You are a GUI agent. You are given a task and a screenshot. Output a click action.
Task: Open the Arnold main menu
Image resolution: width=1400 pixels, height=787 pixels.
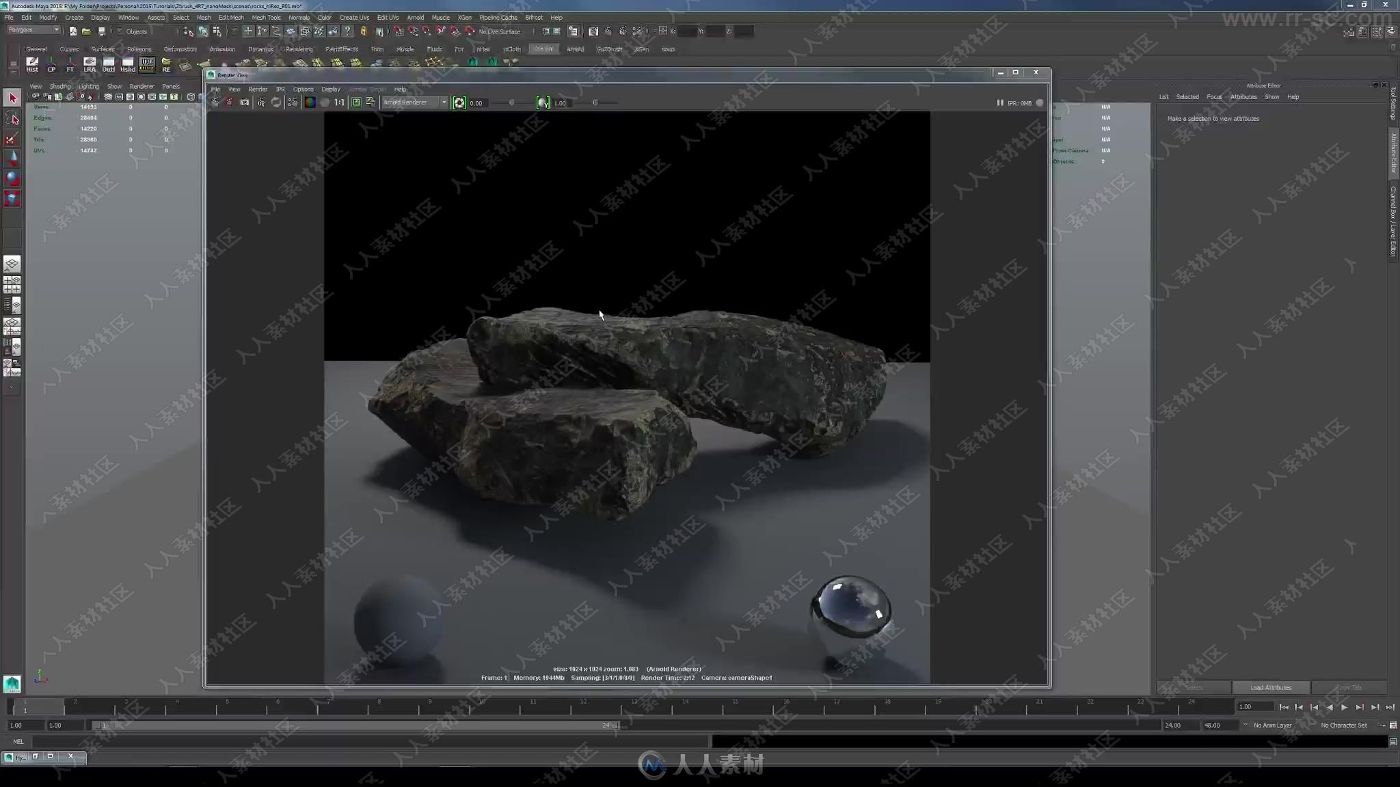pyautogui.click(x=416, y=18)
